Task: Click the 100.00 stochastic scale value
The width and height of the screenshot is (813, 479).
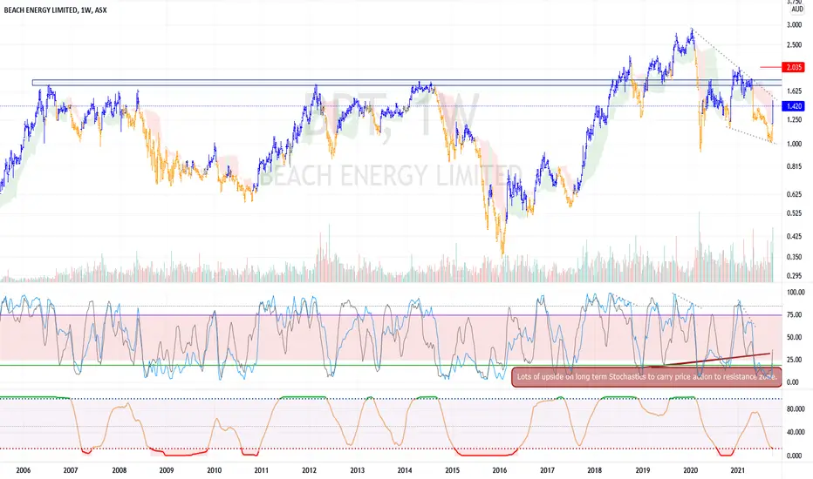Action: (x=796, y=293)
